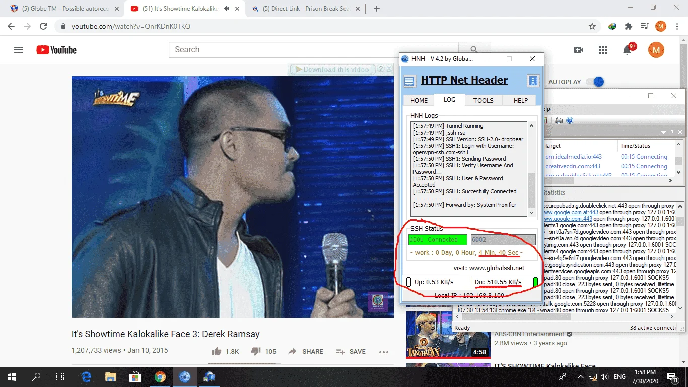Mute the tab via speaker icon

[227, 9]
